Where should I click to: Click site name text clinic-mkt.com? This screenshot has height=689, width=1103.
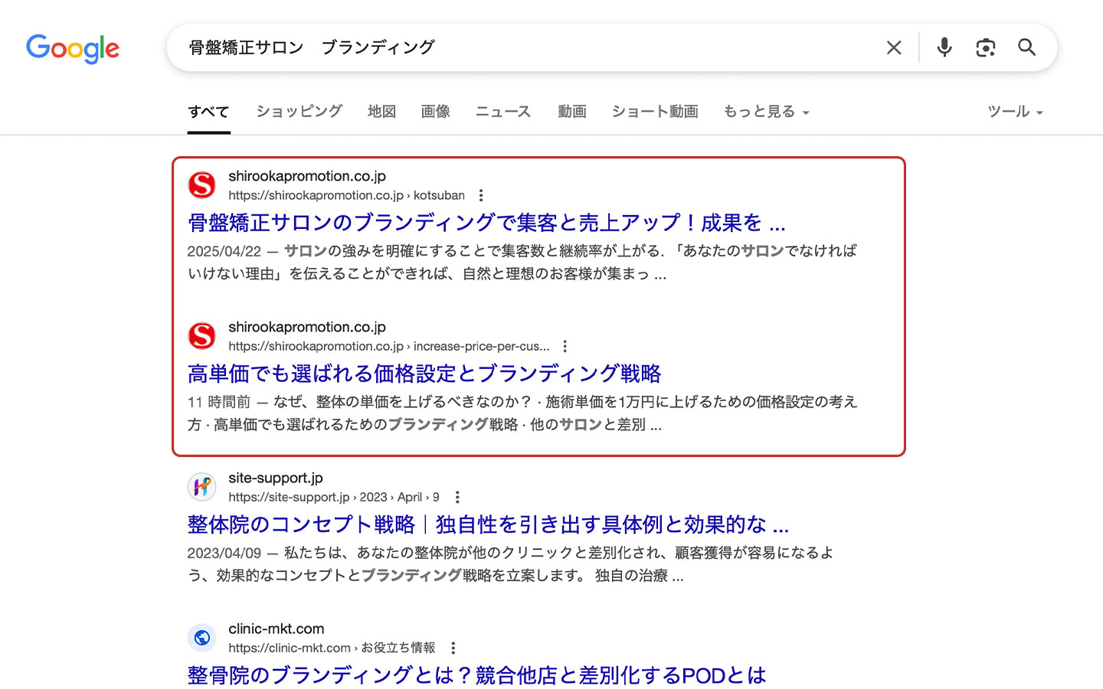pos(277,629)
